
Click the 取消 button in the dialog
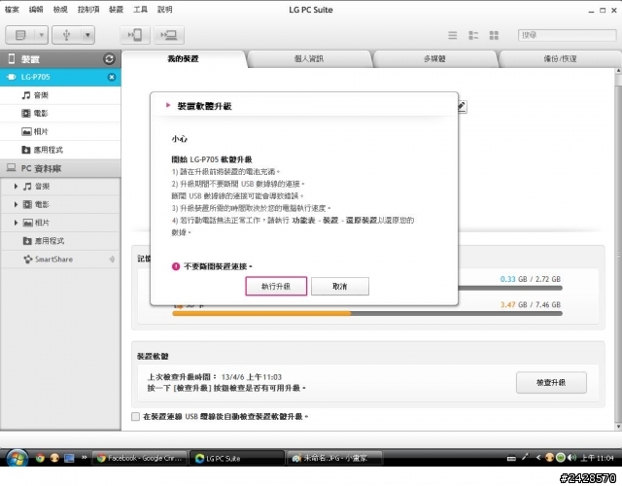pyautogui.click(x=340, y=286)
